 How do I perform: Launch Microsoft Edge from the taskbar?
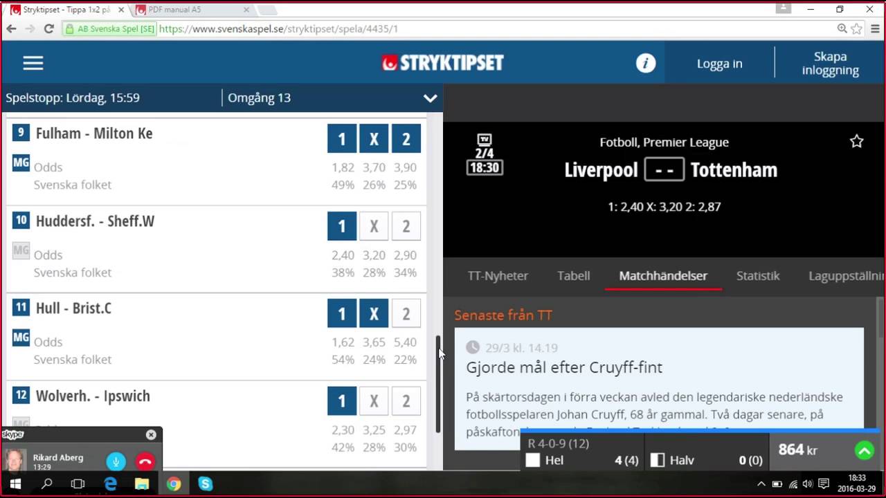point(110,484)
